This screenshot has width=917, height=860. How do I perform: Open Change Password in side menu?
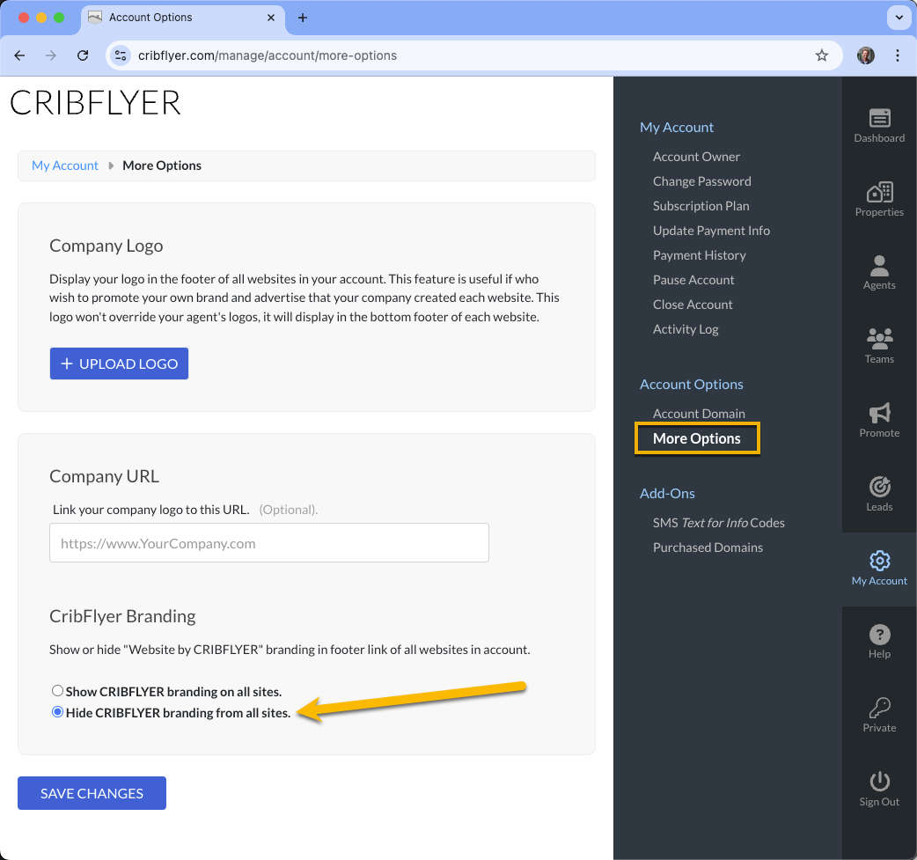click(x=701, y=181)
